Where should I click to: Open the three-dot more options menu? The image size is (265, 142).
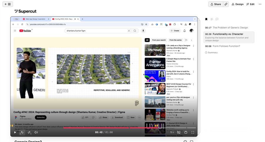tap(260, 4)
